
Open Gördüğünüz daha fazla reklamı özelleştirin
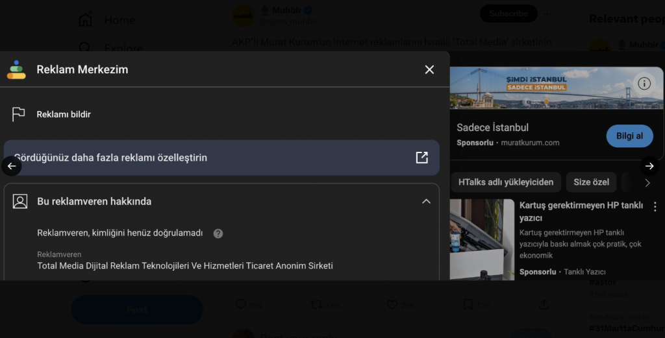[221, 158]
